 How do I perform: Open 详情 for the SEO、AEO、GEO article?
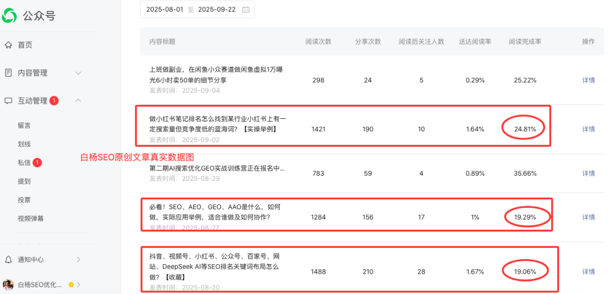[x=589, y=217]
